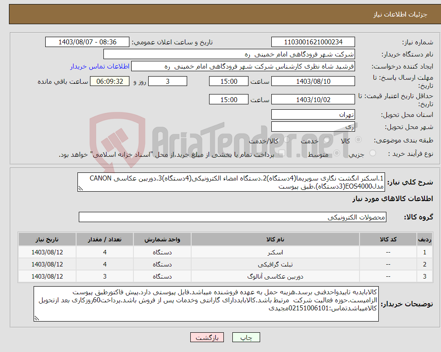Click the تبلت گرافیکی item name cell
Image resolution: width=441 pixels, height=352 pixels.
(275, 265)
